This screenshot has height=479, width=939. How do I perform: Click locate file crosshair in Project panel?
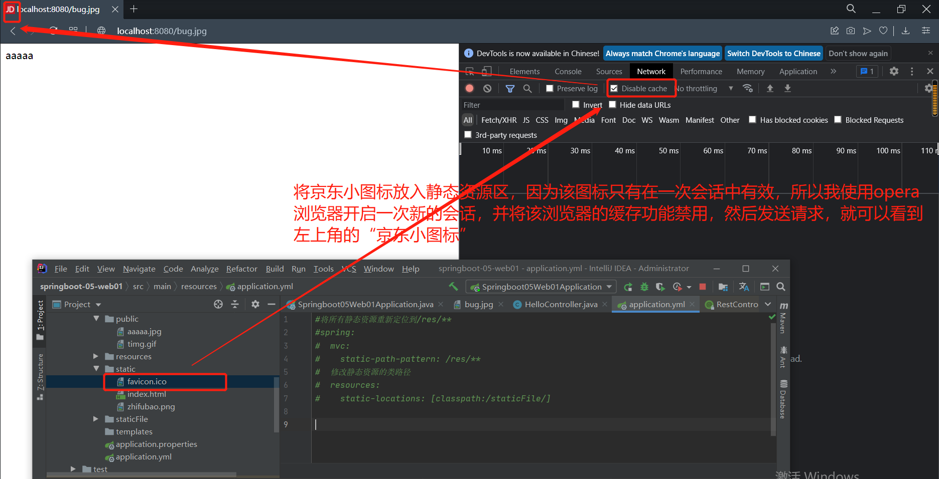tap(218, 304)
